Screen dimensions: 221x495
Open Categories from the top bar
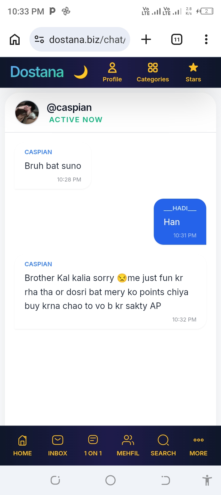153,72
